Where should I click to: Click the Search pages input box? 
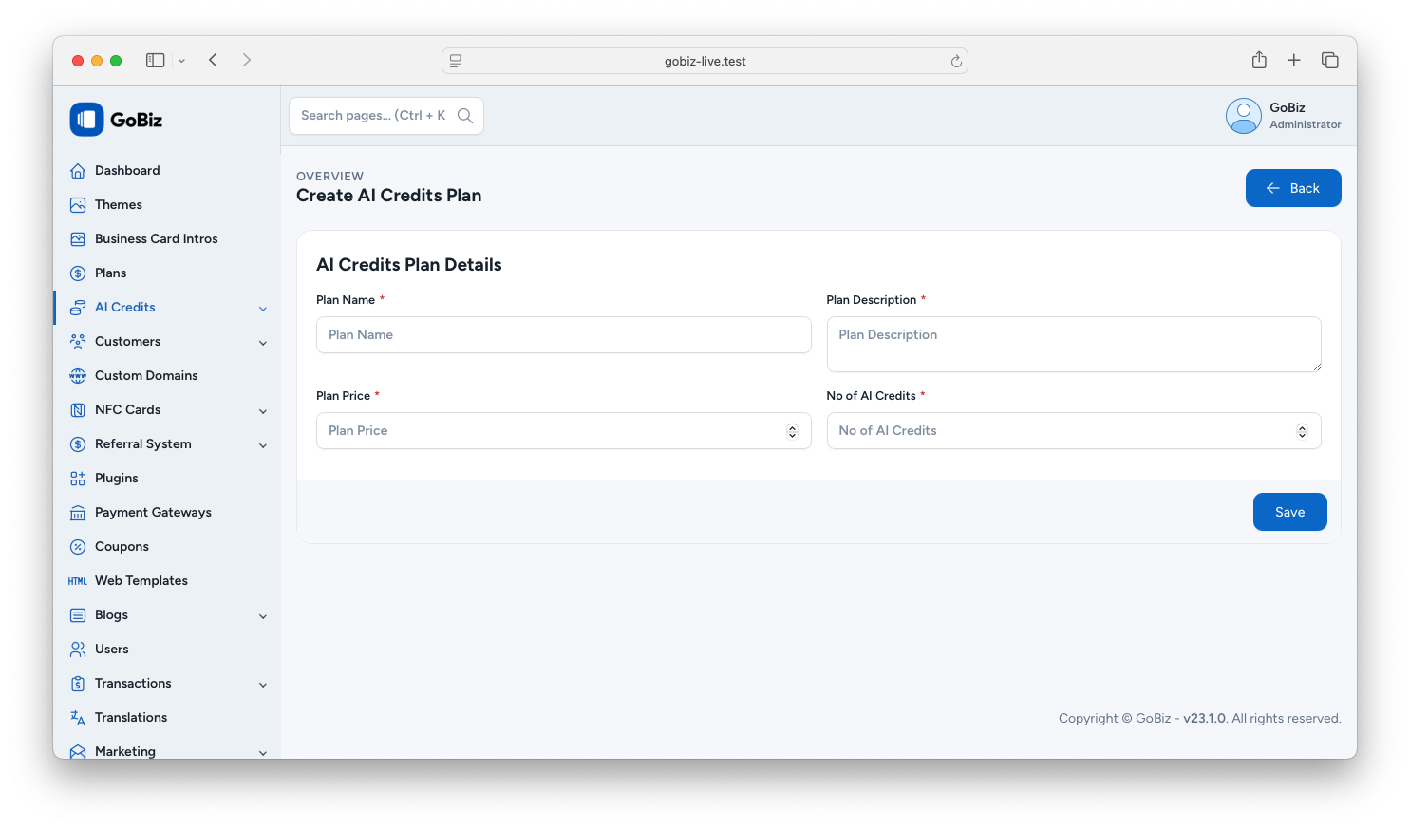[386, 116]
